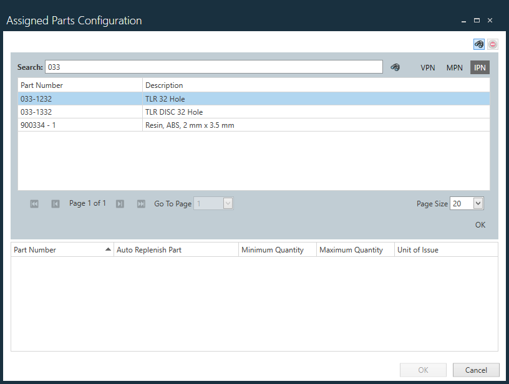Enable the IPN search mode
This screenshot has width=509, height=384.
(479, 67)
